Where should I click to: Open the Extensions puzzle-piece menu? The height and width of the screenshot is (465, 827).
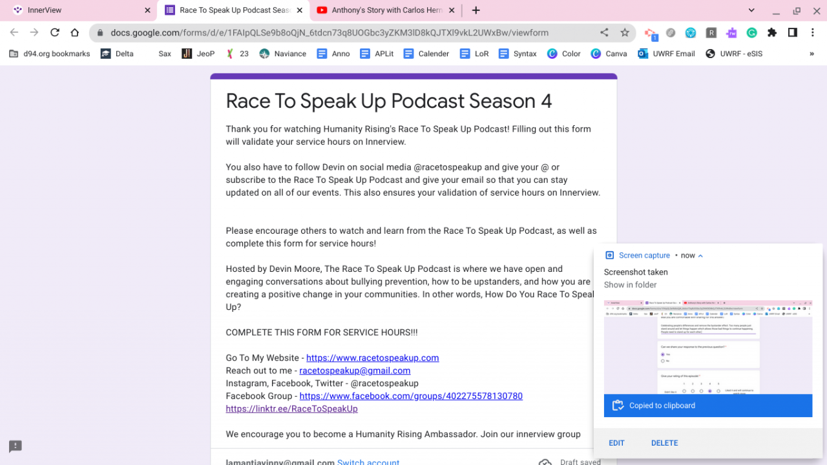[772, 32]
